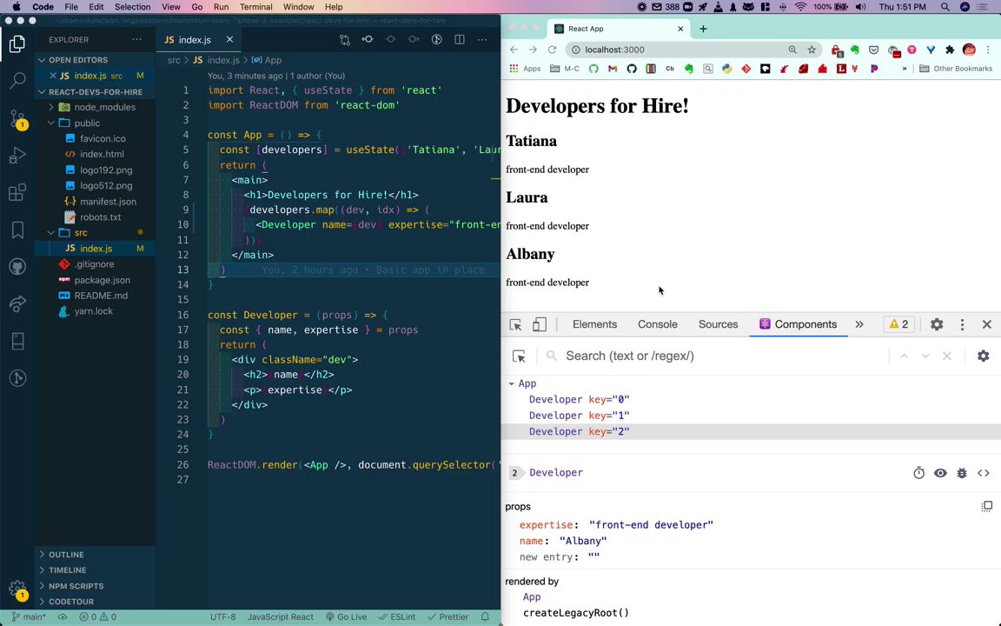Click the Chrome back arrow
The width and height of the screenshot is (1001, 626).
point(514,50)
